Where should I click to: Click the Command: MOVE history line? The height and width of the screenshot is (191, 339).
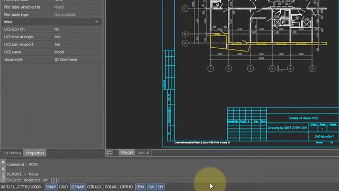pos(23,164)
